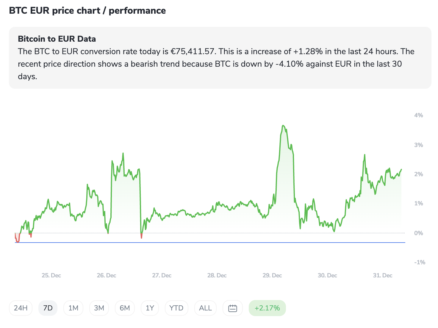Choose the 3M chart period
The image size is (438, 328).
(x=99, y=308)
